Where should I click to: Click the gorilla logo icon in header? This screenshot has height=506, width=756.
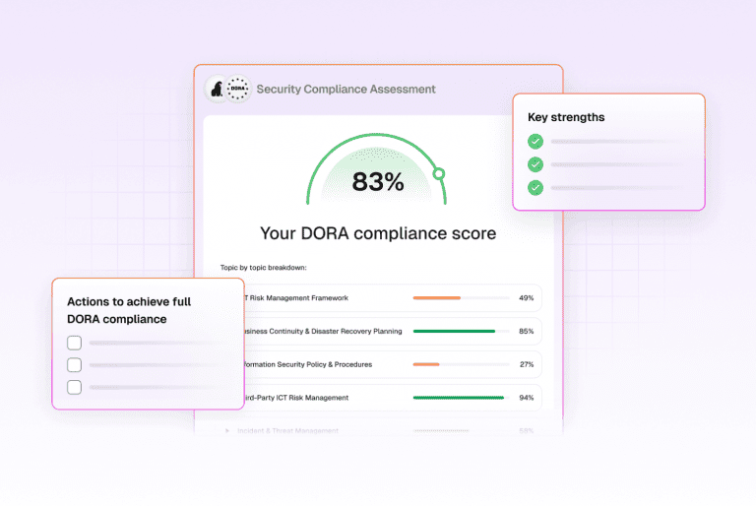[217, 89]
